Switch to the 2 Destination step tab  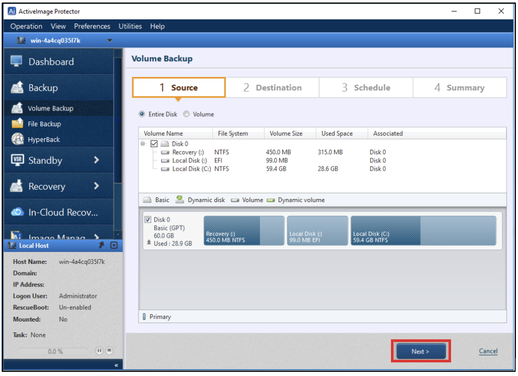[x=272, y=88]
